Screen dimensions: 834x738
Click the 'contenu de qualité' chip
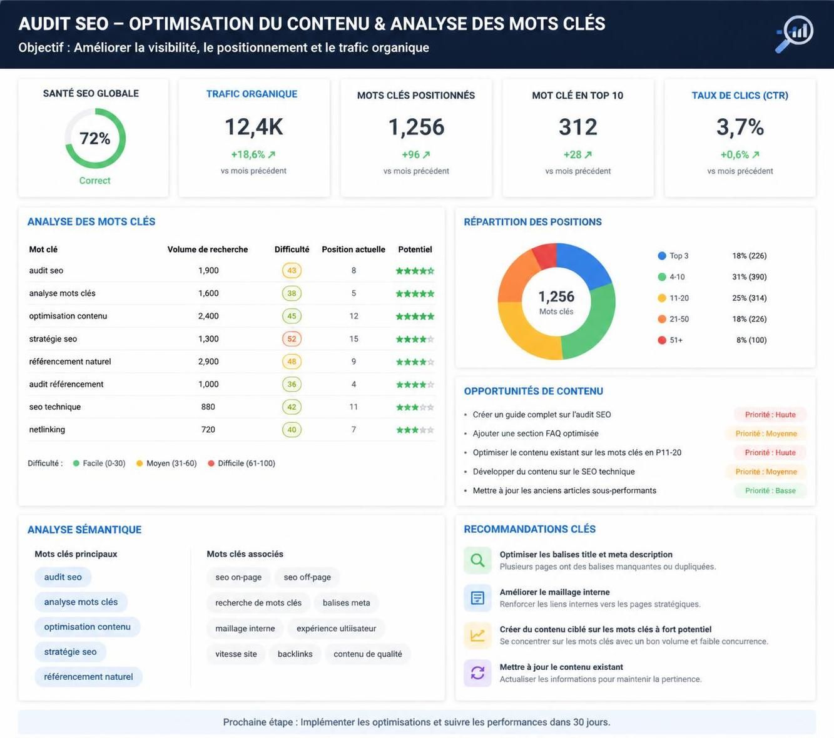click(x=368, y=654)
